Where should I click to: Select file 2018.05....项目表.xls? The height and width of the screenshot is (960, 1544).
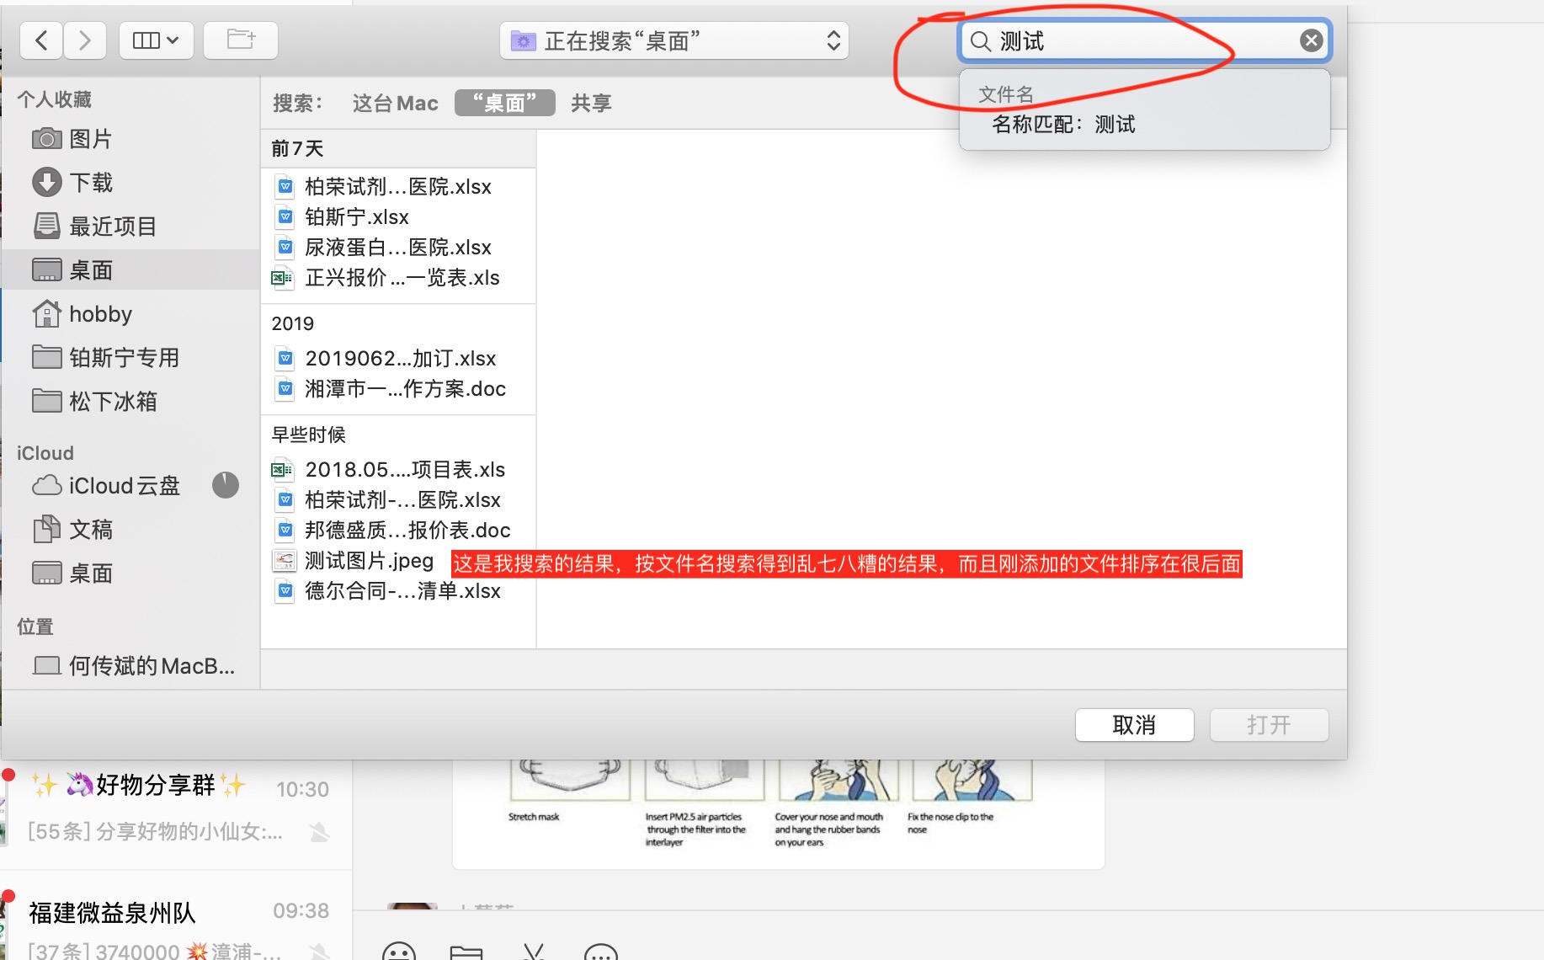click(x=398, y=470)
